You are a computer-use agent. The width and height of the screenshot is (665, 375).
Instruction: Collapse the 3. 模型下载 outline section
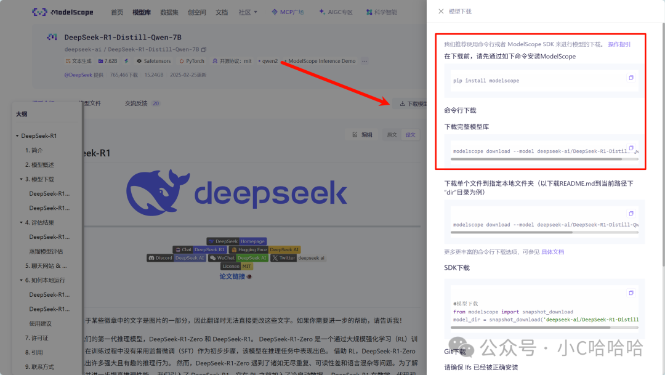click(21, 179)
